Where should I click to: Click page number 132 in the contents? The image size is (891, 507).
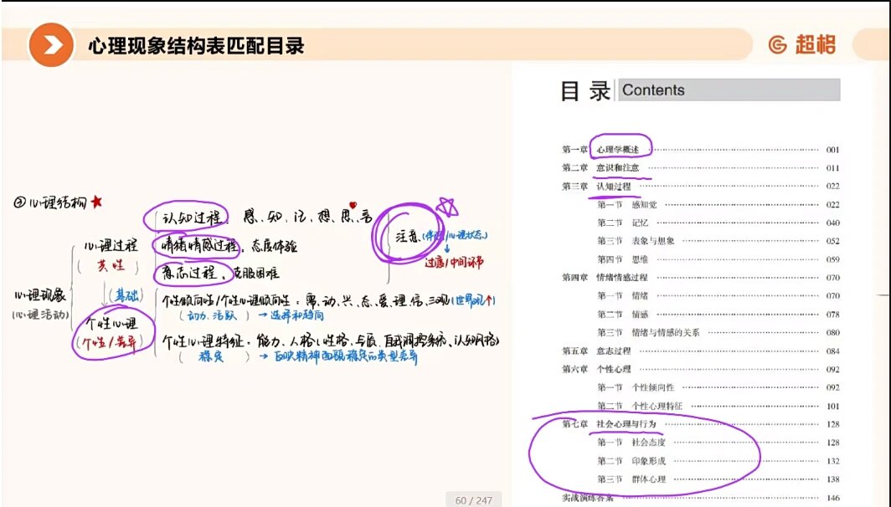click(x=832, y=461)
